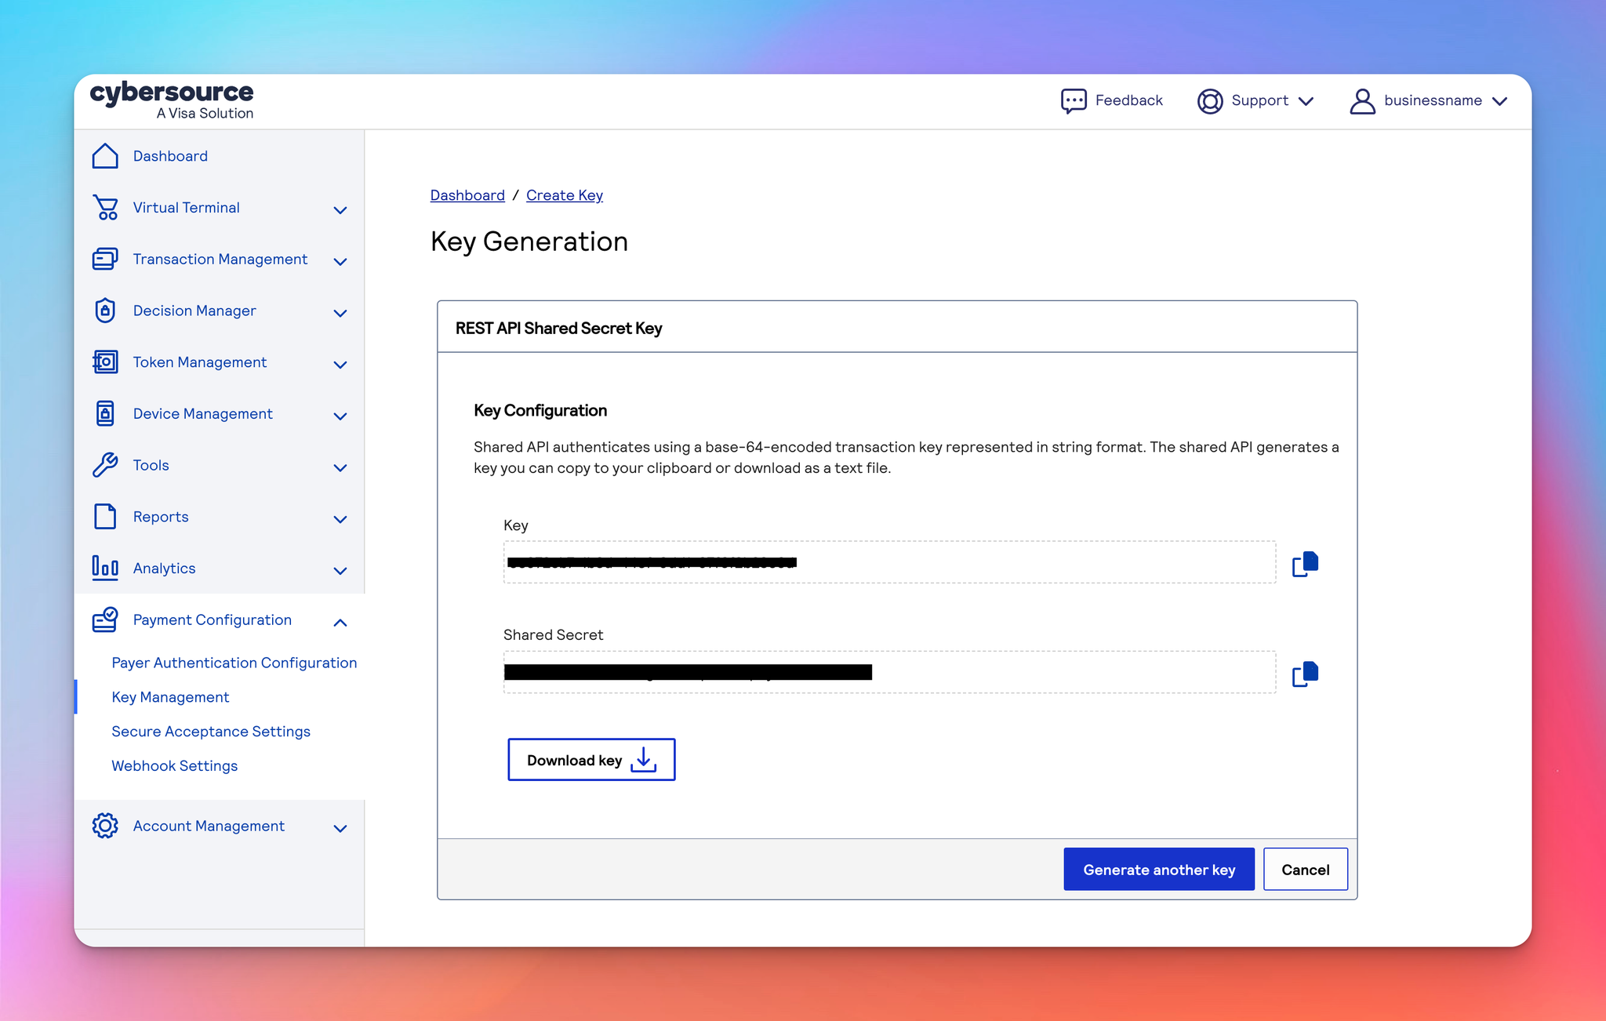This screenshot has width=1606, height=1021.
Task: Click the Support lifebuoy icon
Action: click(1210, 101)
